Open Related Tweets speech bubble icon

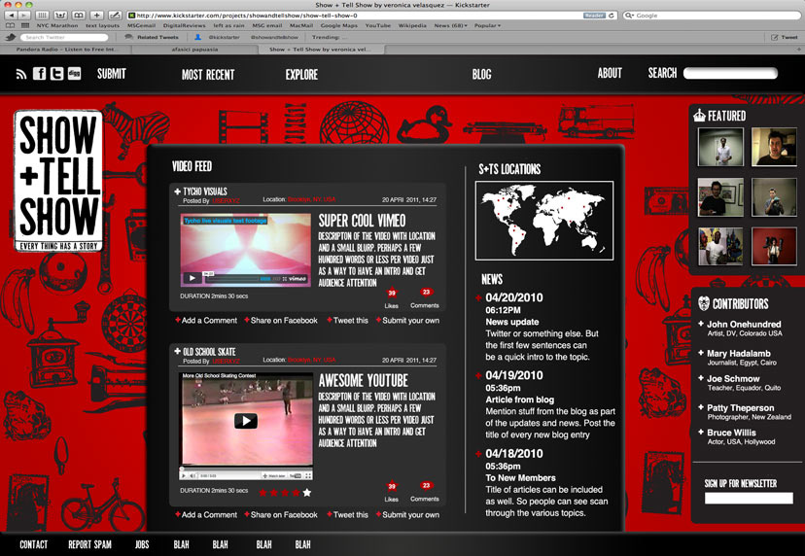pyautogui.click(x=129, y=37)
